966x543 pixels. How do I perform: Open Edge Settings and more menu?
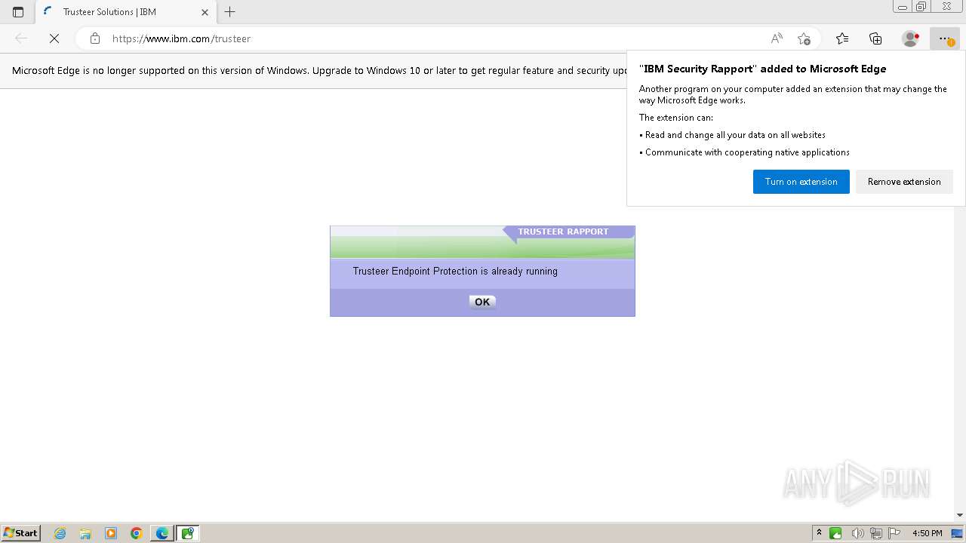coord(945,38)
